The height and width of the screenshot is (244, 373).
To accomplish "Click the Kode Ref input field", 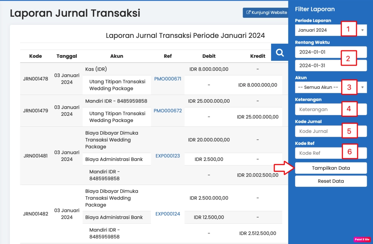I will pyautogui.click(x=317, y=153).
